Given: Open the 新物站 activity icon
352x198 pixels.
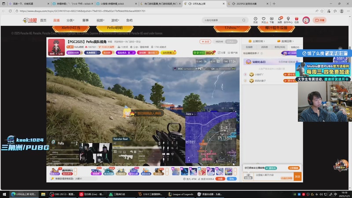Looking at the screenshot, I should pyautogui.click(x=158, y=172).
